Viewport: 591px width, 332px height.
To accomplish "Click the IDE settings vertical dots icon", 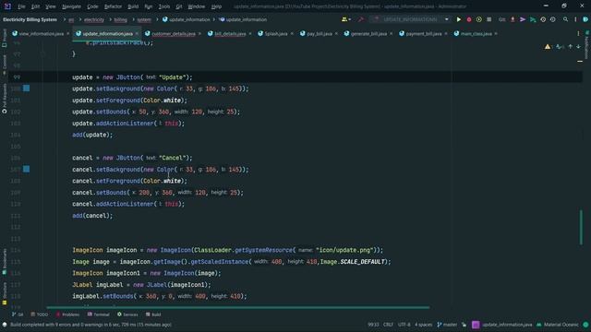I will [575, 19].
